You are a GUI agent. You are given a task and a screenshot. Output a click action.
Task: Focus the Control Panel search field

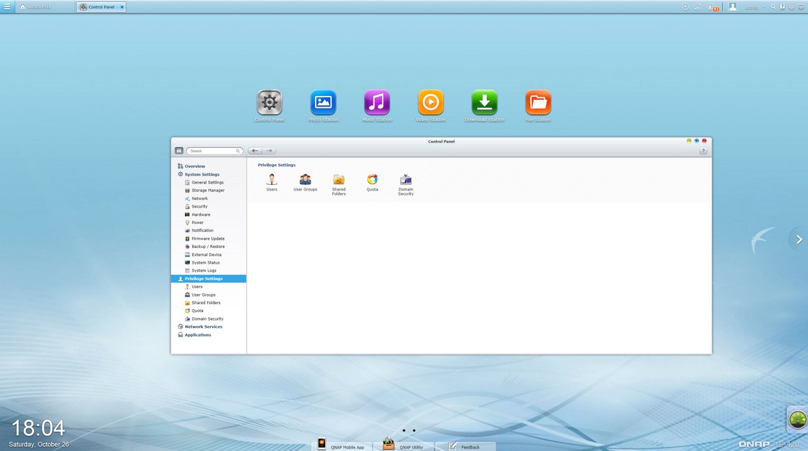click(x=214, y=151)
